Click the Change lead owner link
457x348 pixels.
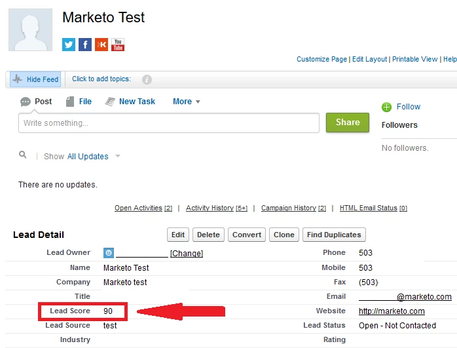(187, 253)
